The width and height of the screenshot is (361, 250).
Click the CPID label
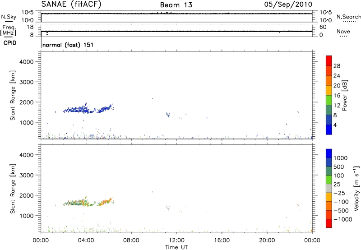click(10, 43)
